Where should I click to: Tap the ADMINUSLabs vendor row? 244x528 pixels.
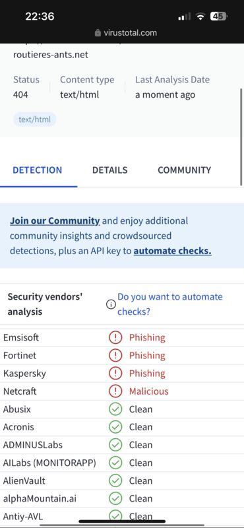pyautogui.click(x=122, y=445)
